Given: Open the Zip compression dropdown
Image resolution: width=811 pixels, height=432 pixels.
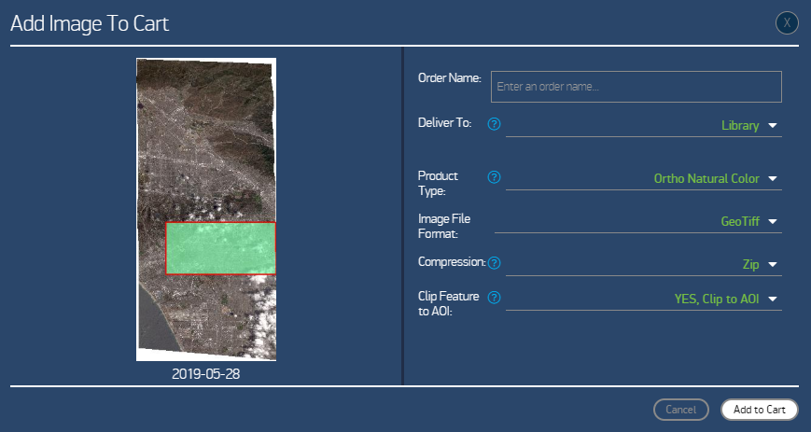Looking at the screenshot, I should coord(643,265).
